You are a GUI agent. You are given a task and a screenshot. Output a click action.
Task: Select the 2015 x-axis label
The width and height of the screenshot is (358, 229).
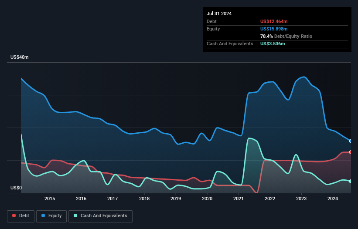(50, 199)
